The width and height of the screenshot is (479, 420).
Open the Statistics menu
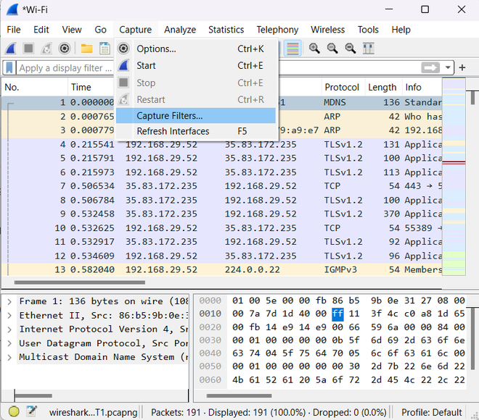[x=226, y=30]
